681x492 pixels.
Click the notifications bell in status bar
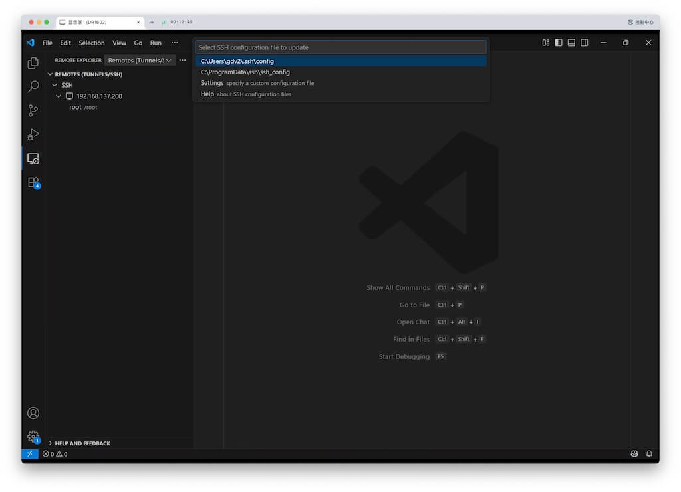click(649, 453)
